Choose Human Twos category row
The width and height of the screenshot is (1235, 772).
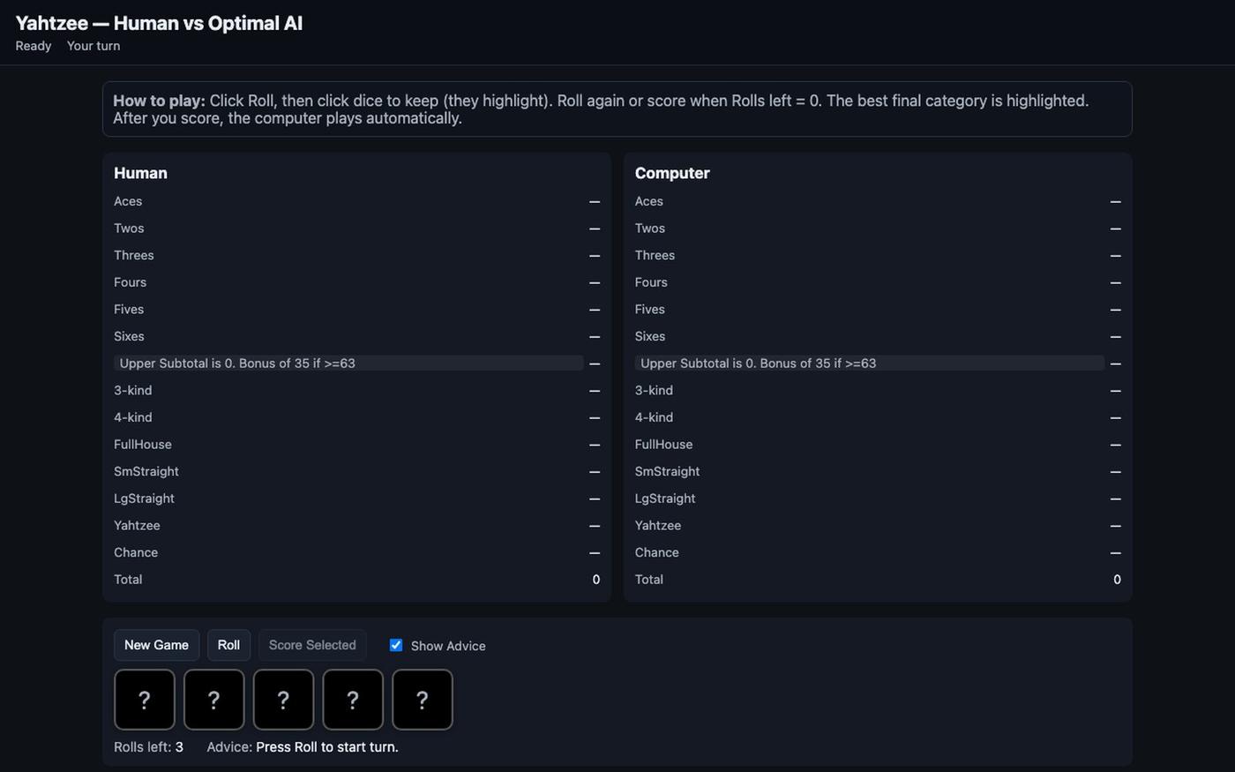pyautogui.click(x=356, y=229)
